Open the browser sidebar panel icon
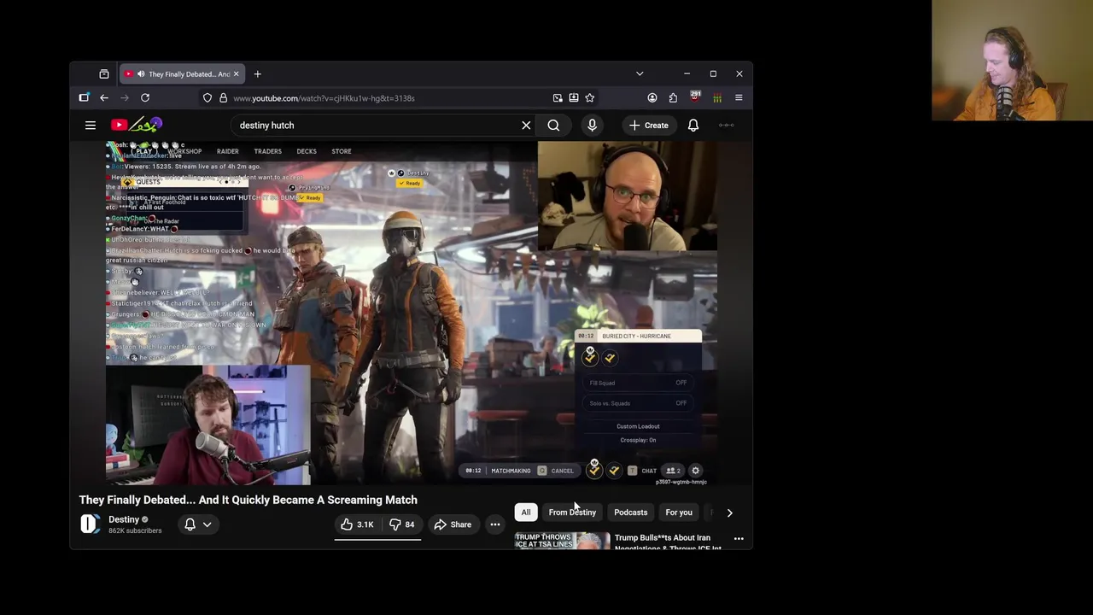This screenshot has height=615, width=1093. tap(84, 98)
